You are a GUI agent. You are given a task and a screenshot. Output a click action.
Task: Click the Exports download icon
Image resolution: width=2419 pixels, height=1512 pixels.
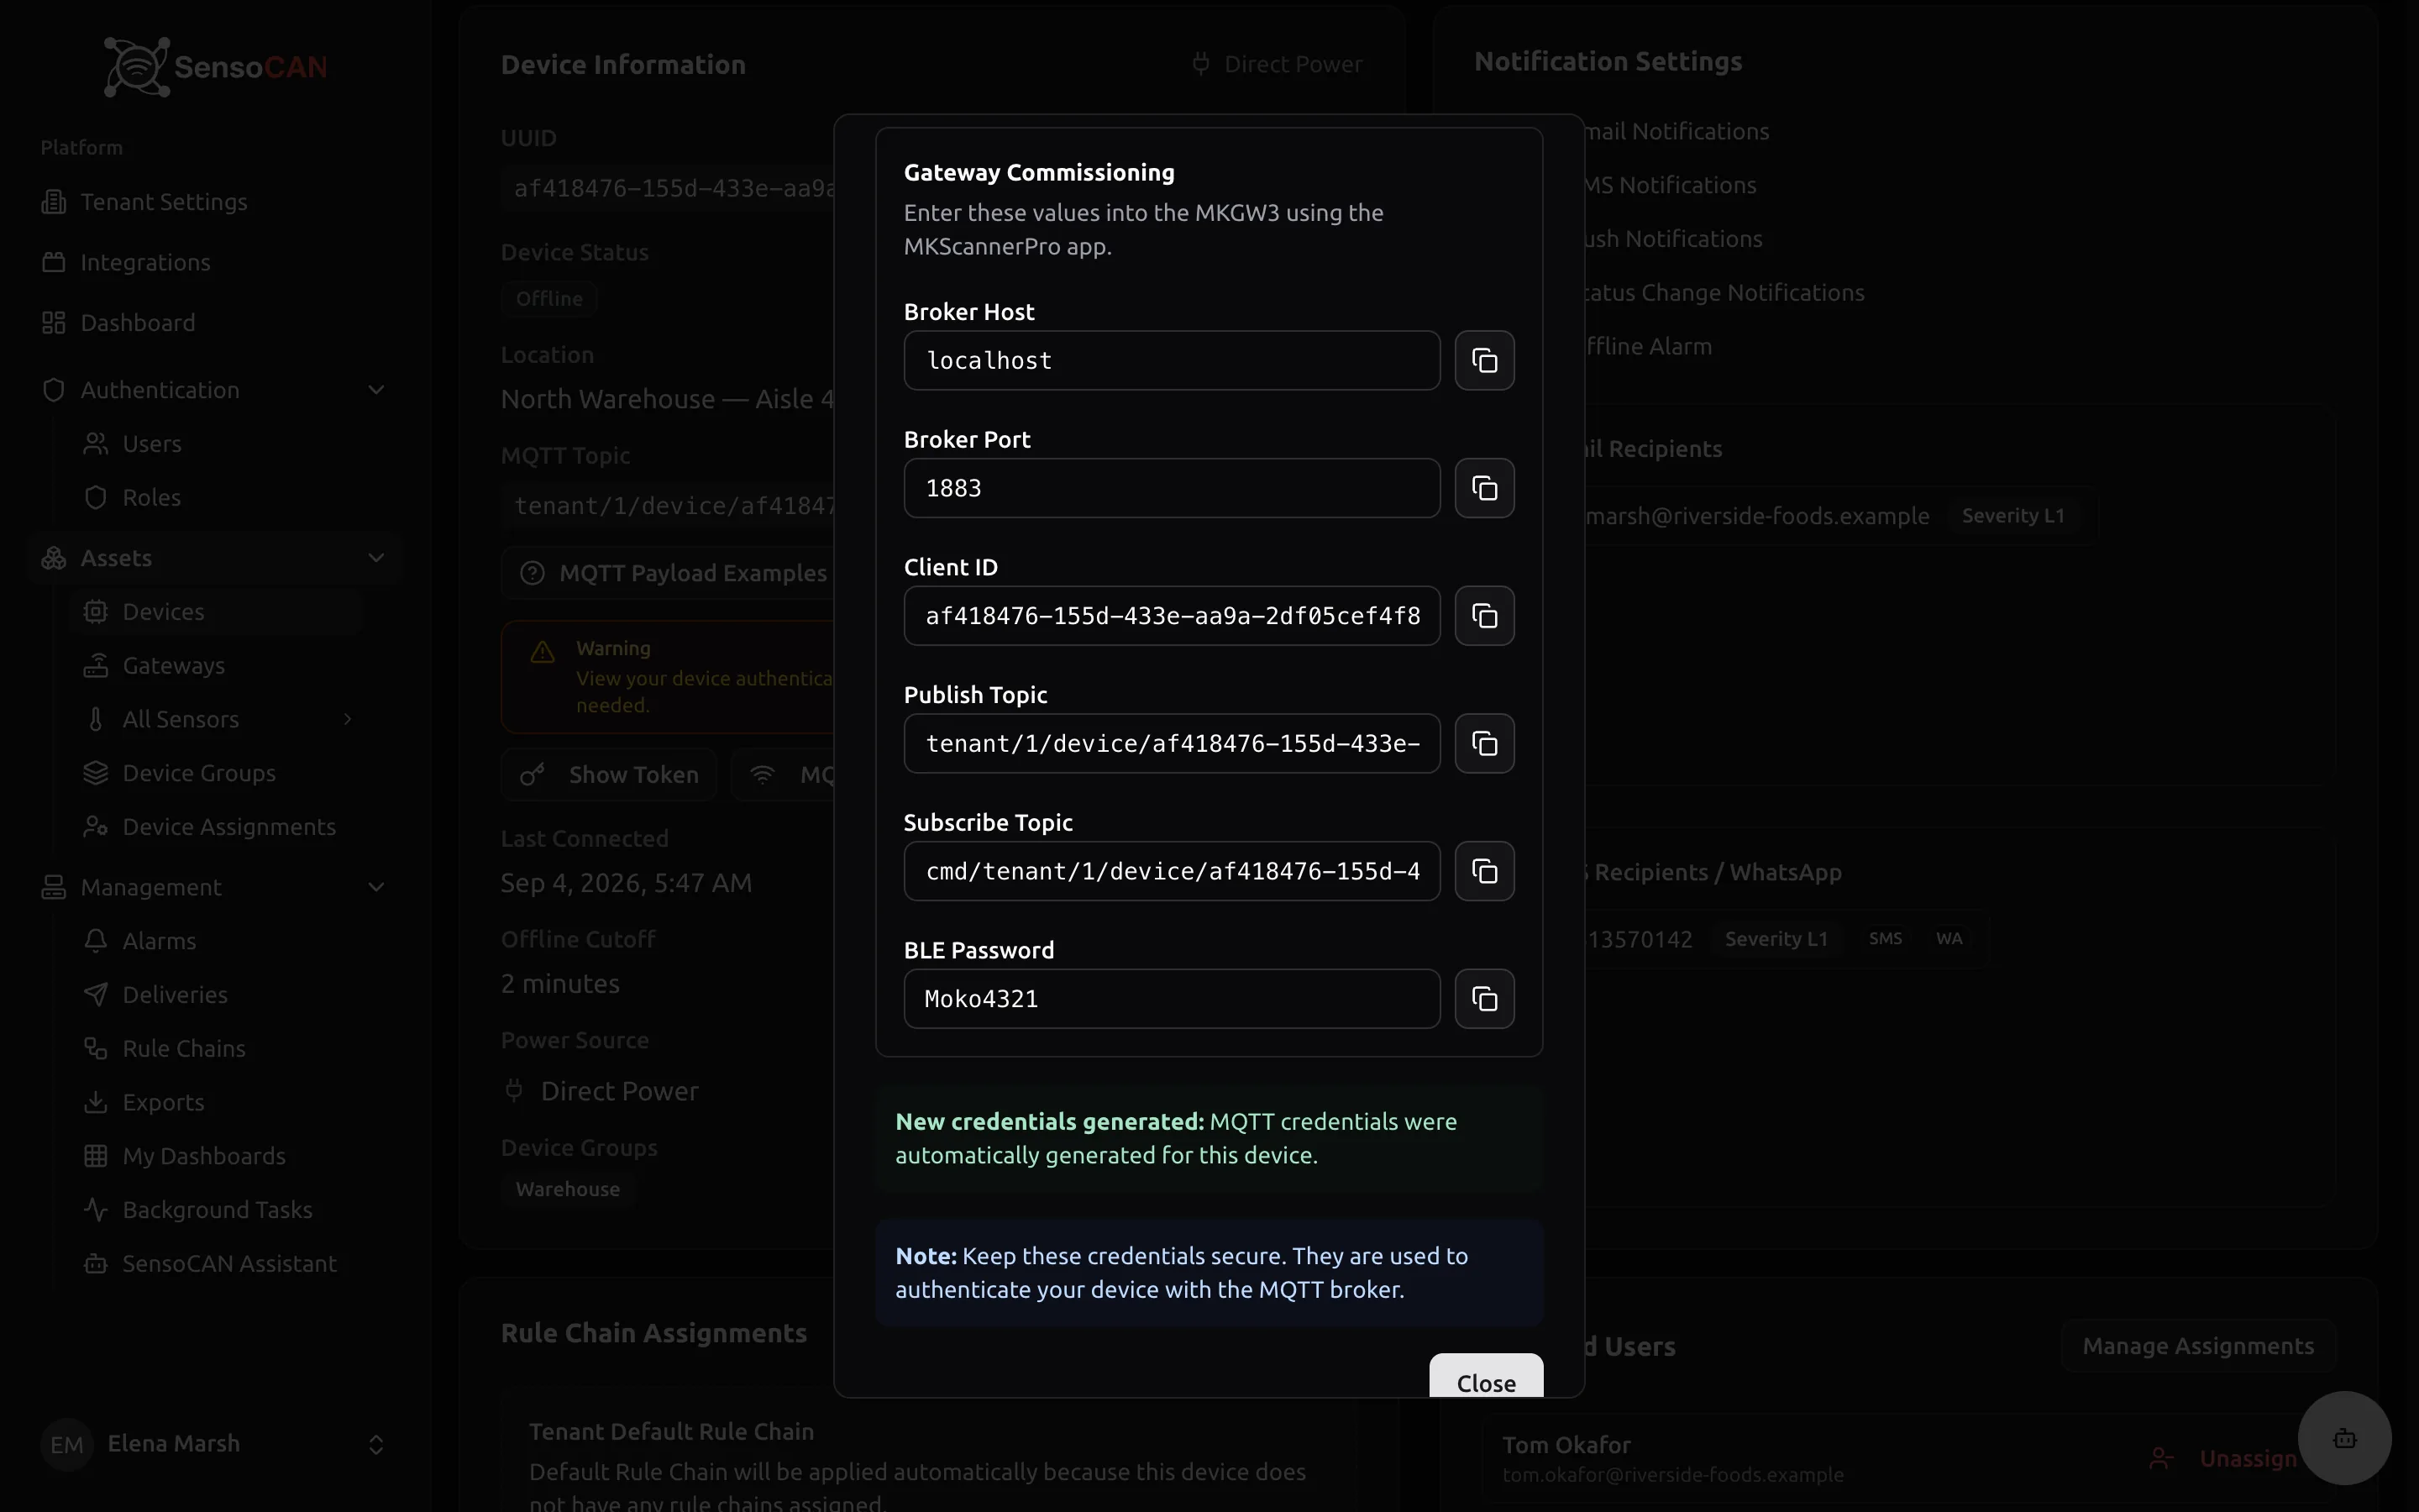pyautogui.click(x=96, y=1102)
